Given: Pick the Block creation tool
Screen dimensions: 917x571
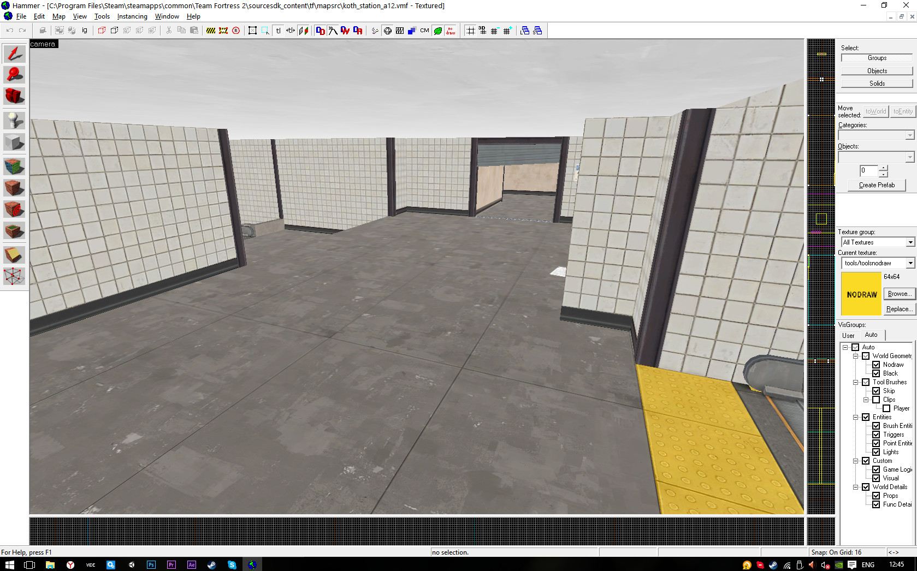Looking at the screenshot, I should click(x=14, y=142).
